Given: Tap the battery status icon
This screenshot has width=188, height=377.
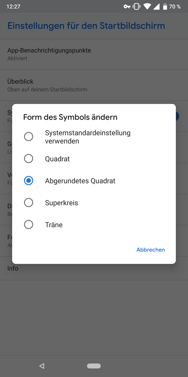Looking at the screenshot, I should click(x=165, y=7).
